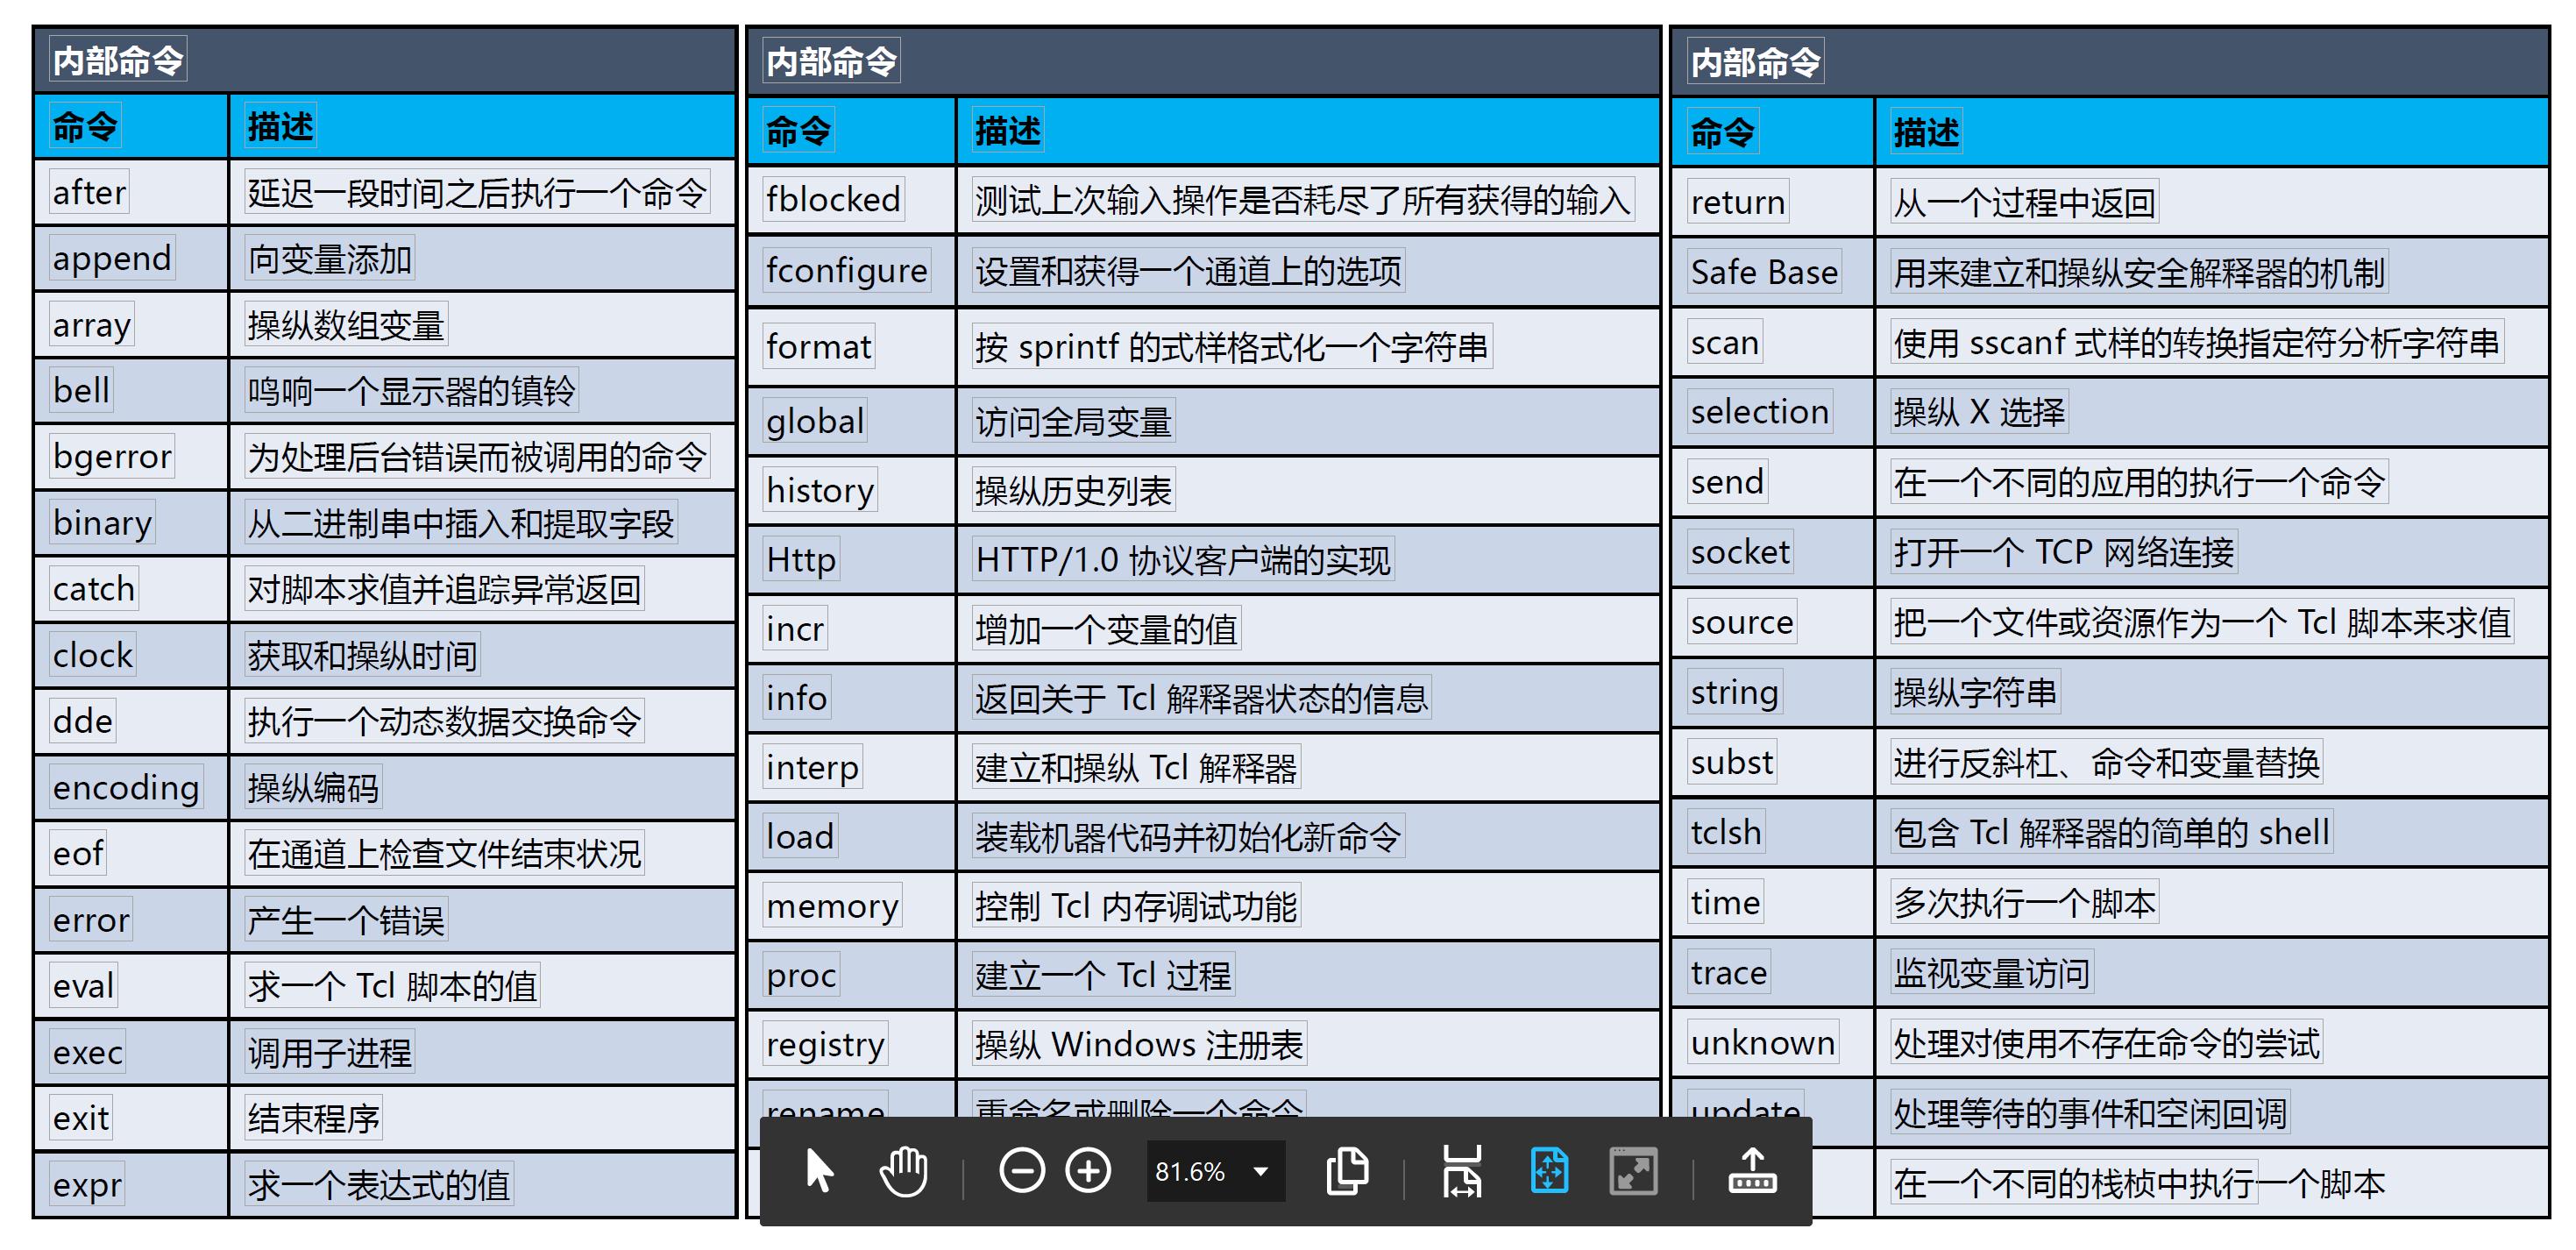This screenshot has width=2576, height=1250.
Task: Click the 'bgerror' command cell
Action: (131, 457)
